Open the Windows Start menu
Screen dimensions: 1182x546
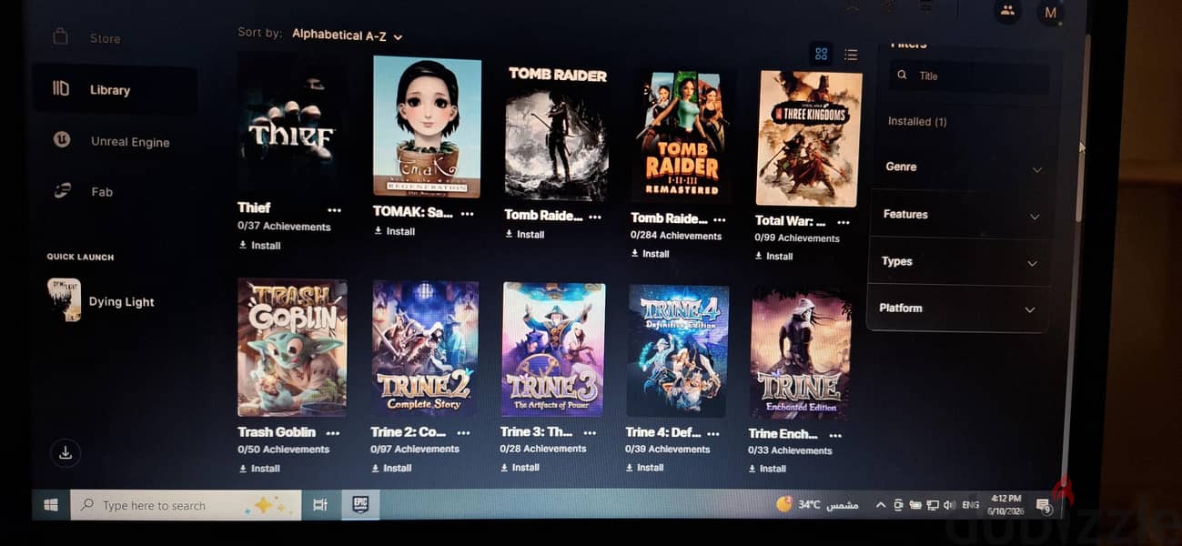click(x=51, y=504)
